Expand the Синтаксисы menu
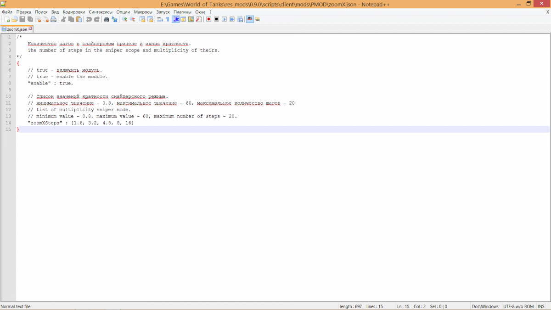Viewport: 551px width, 310px height. tap(101, 12)
